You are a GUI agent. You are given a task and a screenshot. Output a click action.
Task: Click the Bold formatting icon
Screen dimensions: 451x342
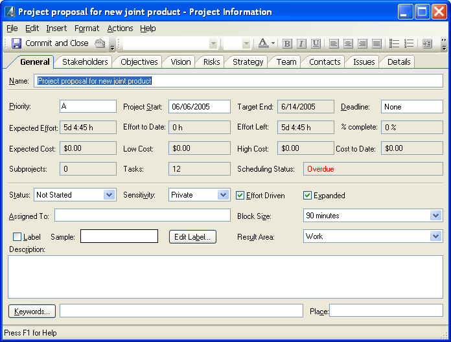pos(287,43)
